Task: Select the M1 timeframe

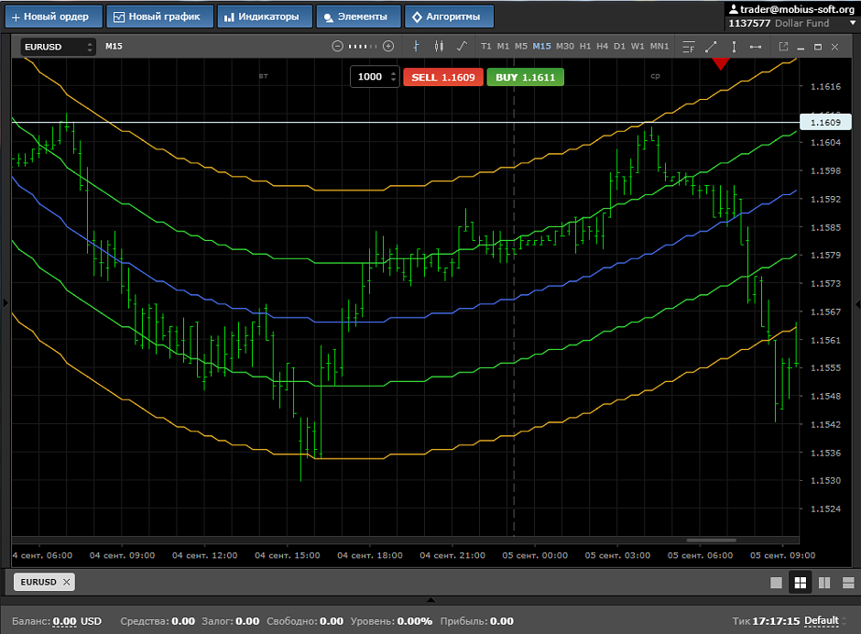Action: (503, 46)
